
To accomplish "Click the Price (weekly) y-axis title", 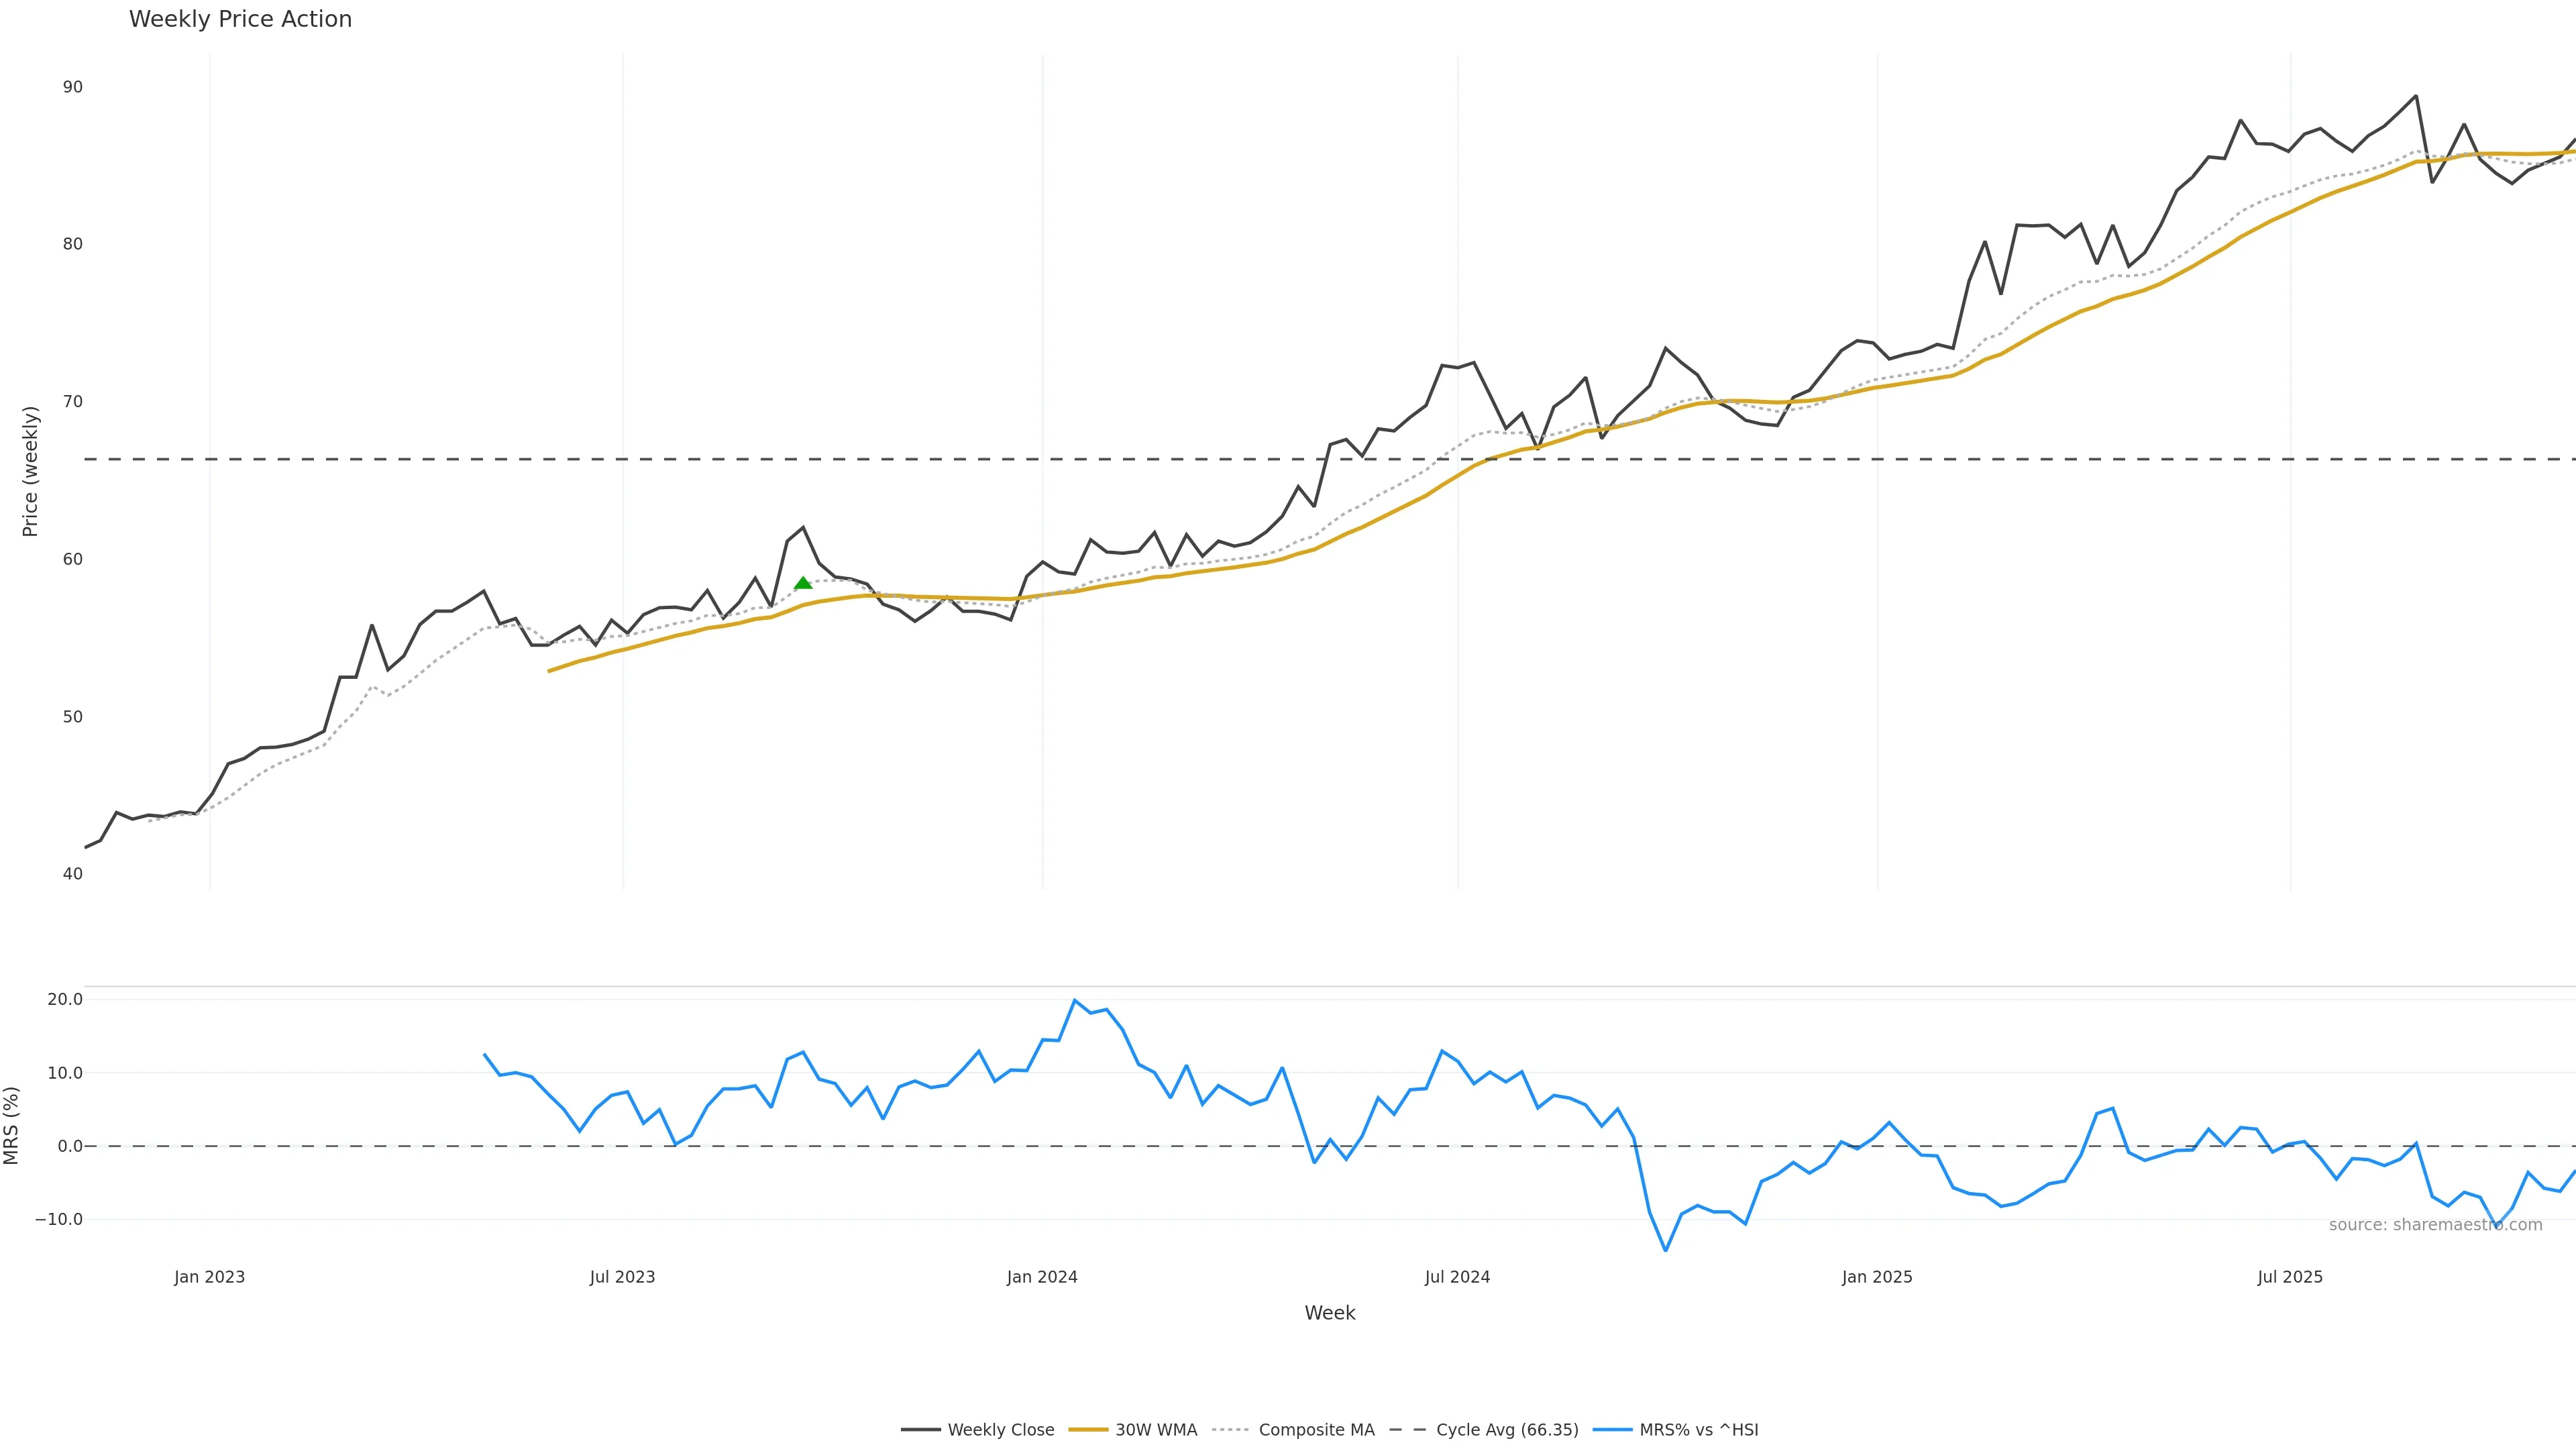I will [x=30, y=471].
